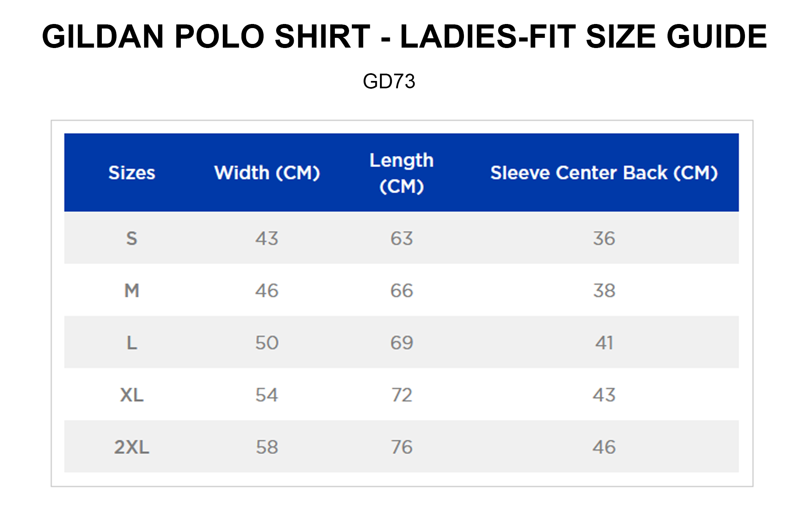
Task: Click the length value 63 for size S
Action: click(x=402, y=238)
